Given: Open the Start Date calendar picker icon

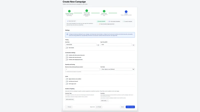Looking at the screenshot, I should [98, 45].
